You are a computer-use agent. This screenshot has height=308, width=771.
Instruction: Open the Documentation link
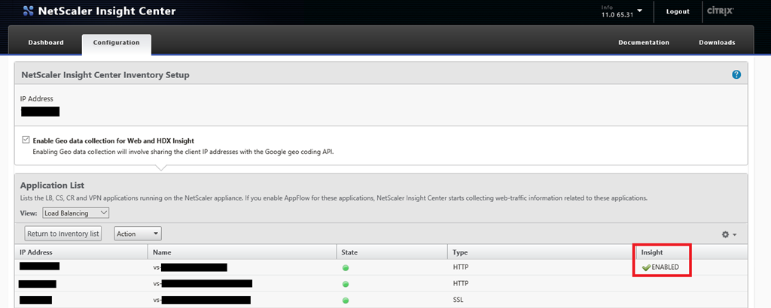[x=643, y=43]
